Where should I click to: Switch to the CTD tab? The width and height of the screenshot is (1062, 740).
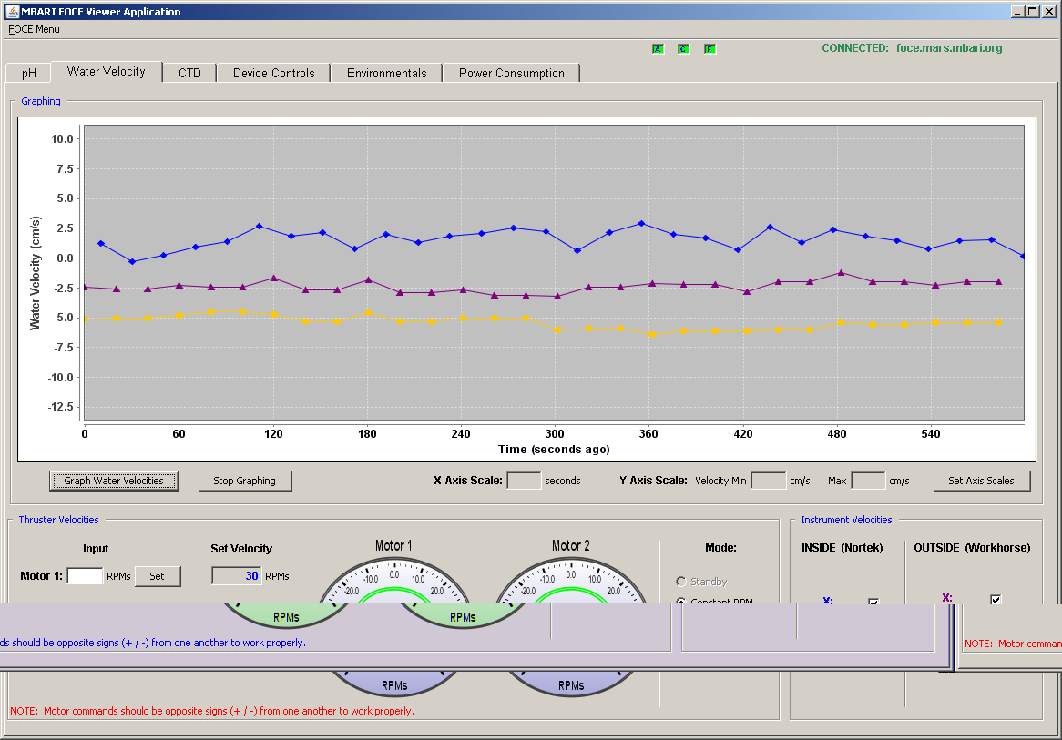(x=189, y=73)
